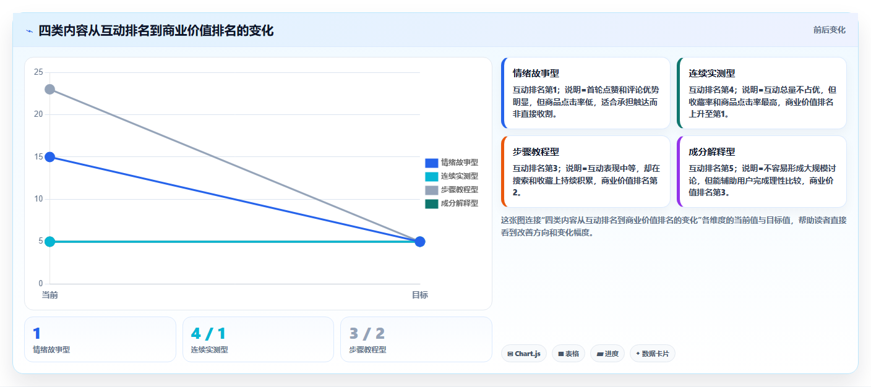871x387 pixels.
Task: Click the 目标 axis label
Action: 420,295
